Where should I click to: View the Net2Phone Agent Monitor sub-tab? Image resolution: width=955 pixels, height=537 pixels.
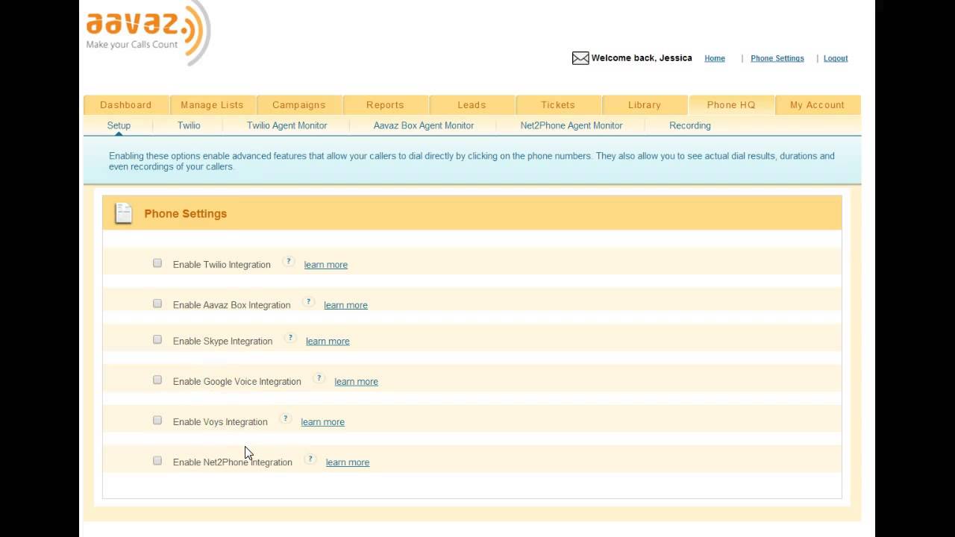[572, 125]
